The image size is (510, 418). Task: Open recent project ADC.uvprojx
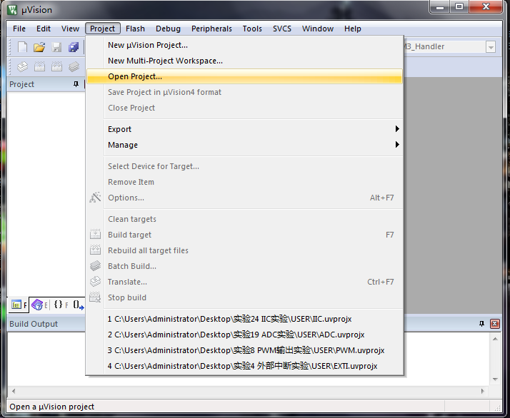coord(244,335)
